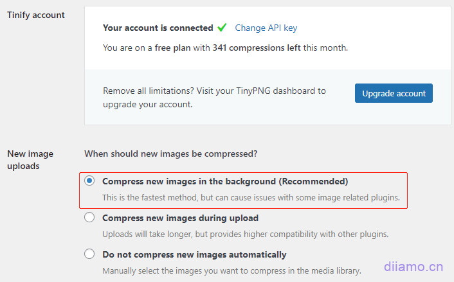The height and width of the screenshot is (282, 454).
Task: Click the 'Do not compress new images automatically' label
Action: coord(194,254)
